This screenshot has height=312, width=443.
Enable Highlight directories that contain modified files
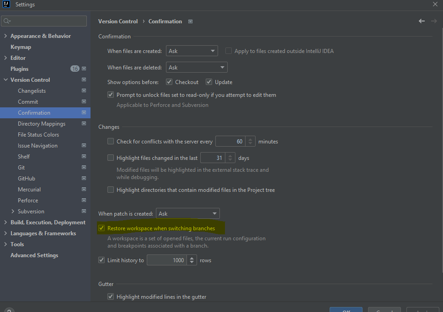[111, 190]
